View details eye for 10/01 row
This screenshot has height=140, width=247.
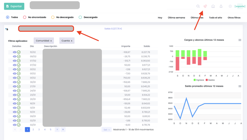tap(15, 112)
